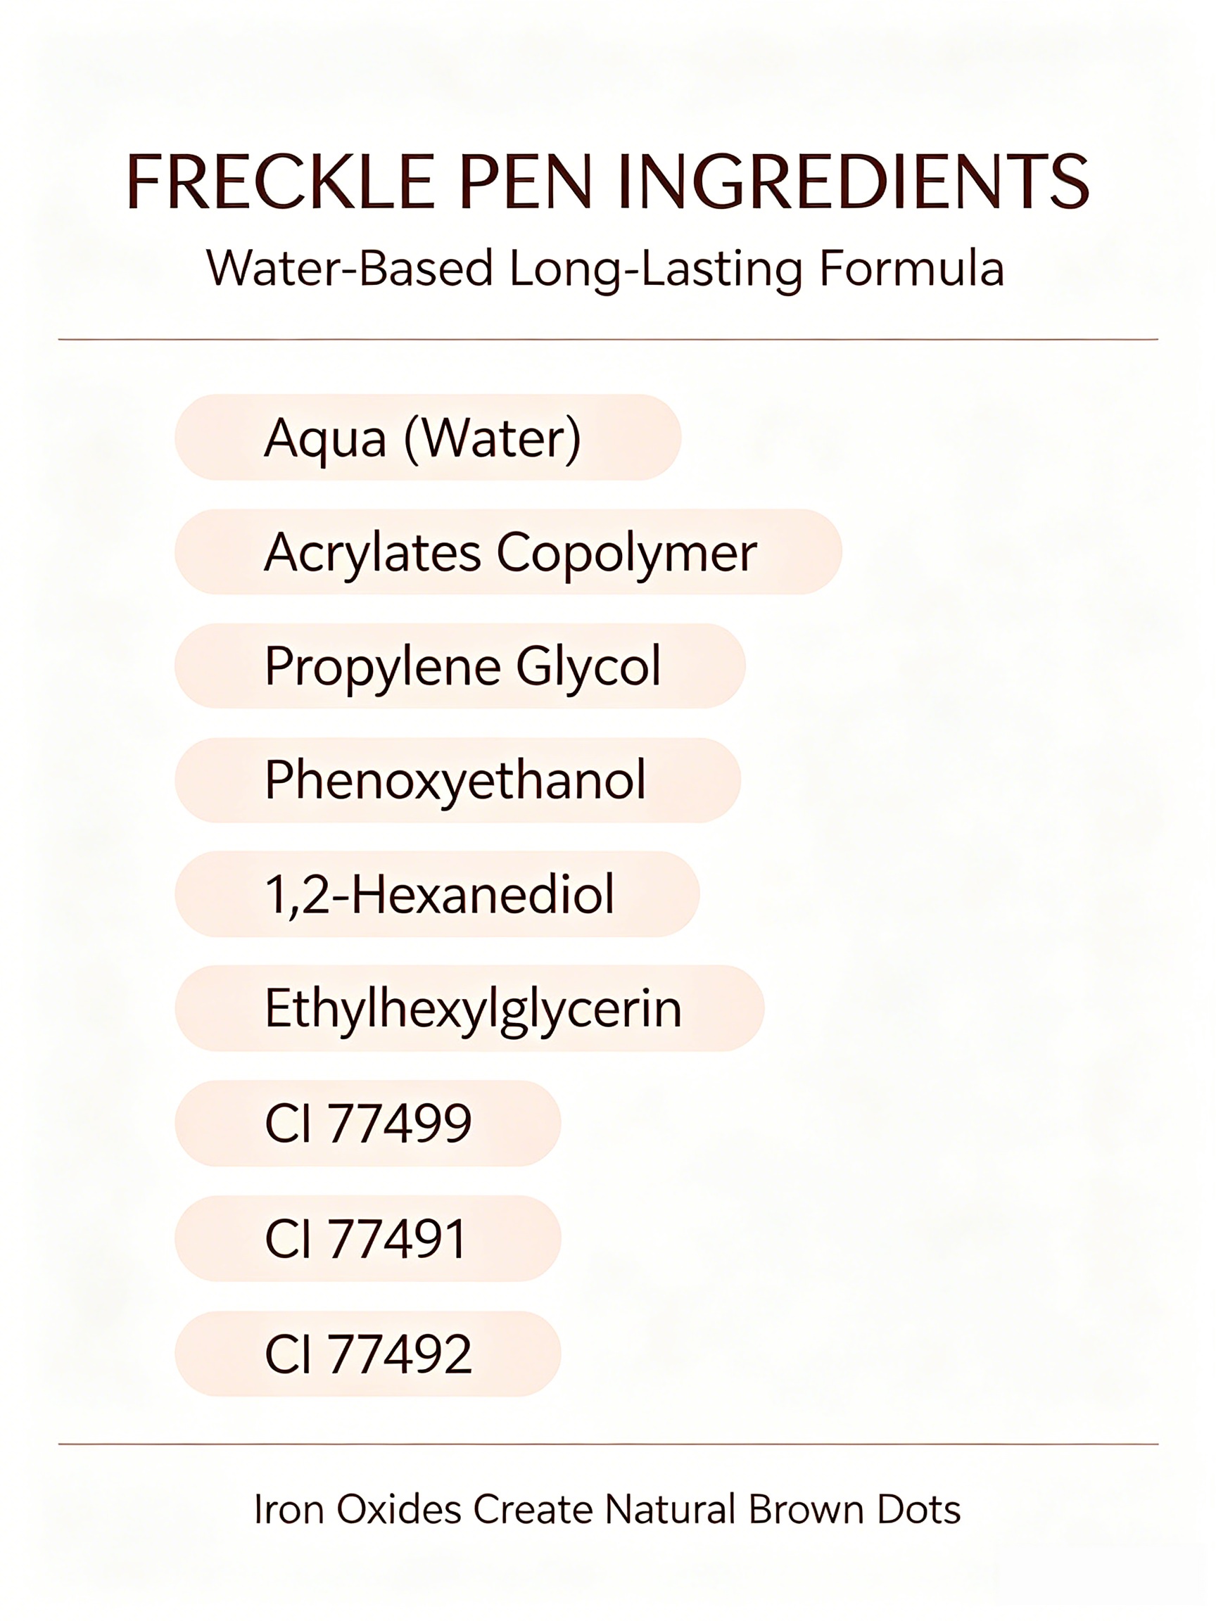Select the Ethylhexylglycerin ingredient pill
1216x1621 pixels.
click(469, 1008)
